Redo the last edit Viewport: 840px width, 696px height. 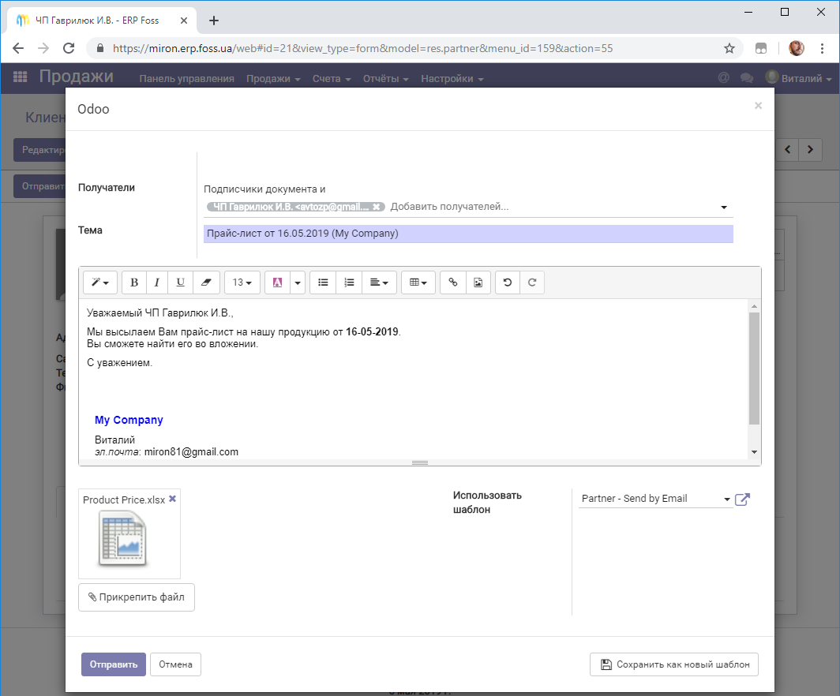coord(532,283)
